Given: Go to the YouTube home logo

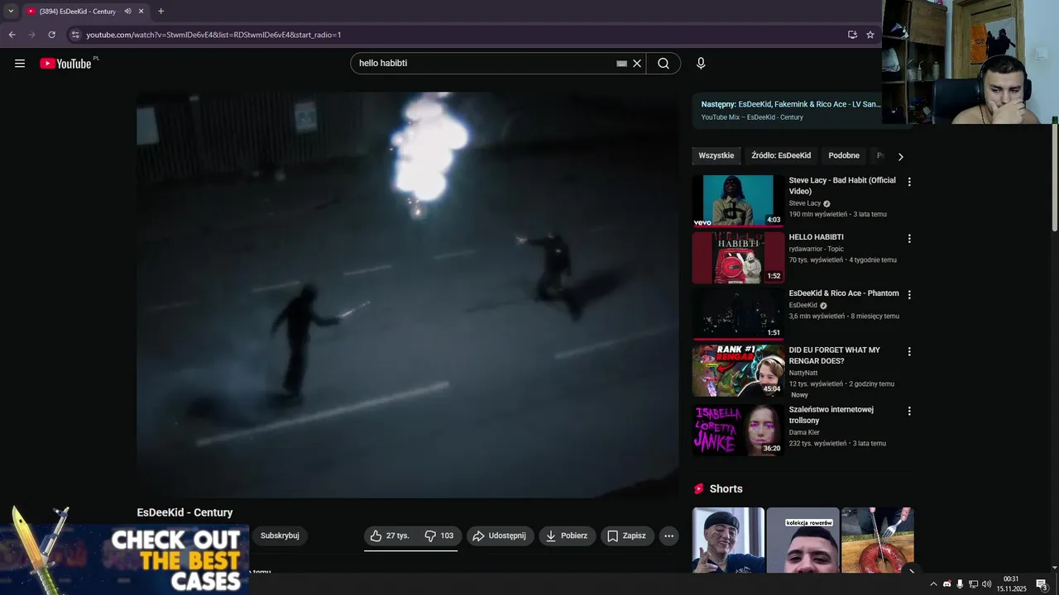Looking at the screenshot, I should pos(65,64).
